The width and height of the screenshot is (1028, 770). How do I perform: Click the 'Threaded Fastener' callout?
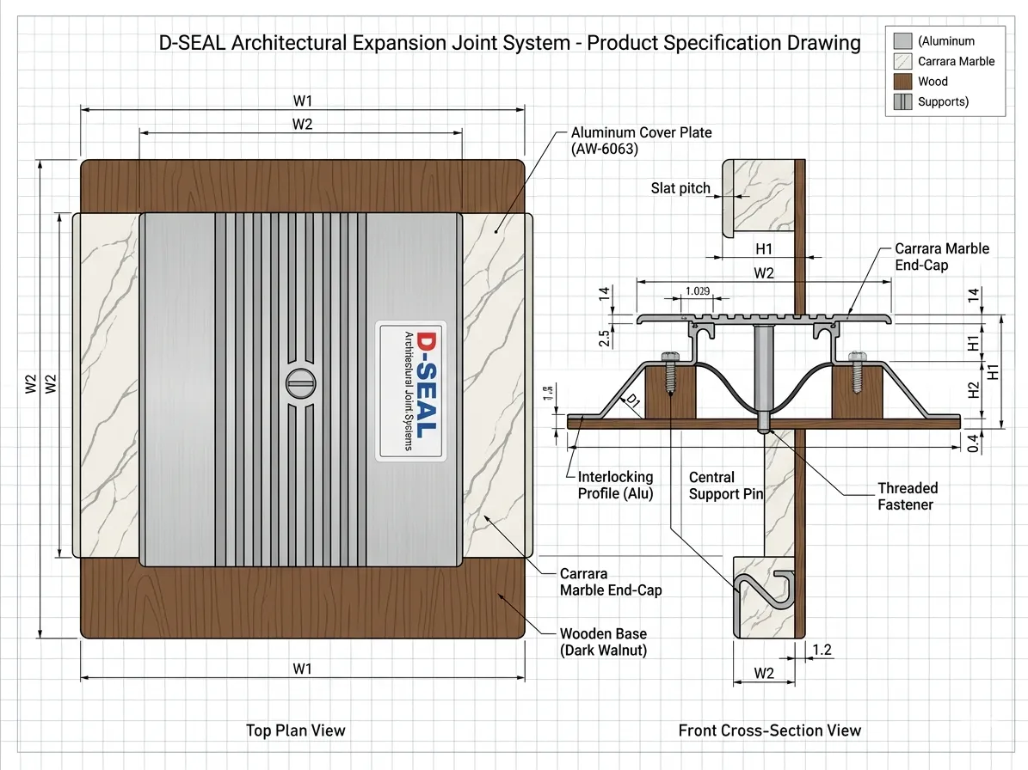(x=908, y=497)
